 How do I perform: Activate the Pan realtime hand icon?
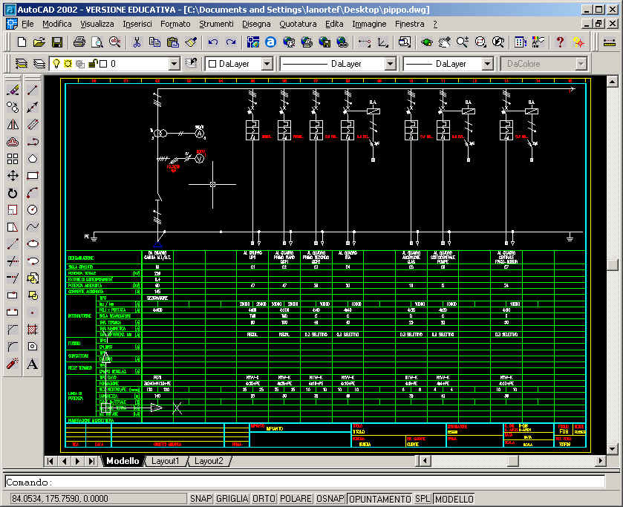pos(445,42)
